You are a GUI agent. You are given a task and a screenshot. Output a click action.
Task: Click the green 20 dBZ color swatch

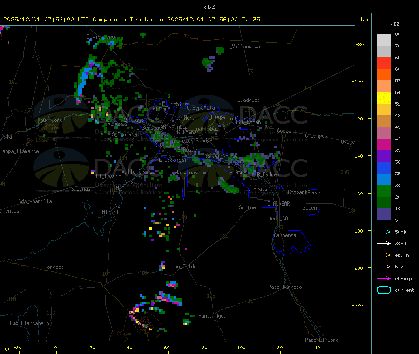pos(384,191)
